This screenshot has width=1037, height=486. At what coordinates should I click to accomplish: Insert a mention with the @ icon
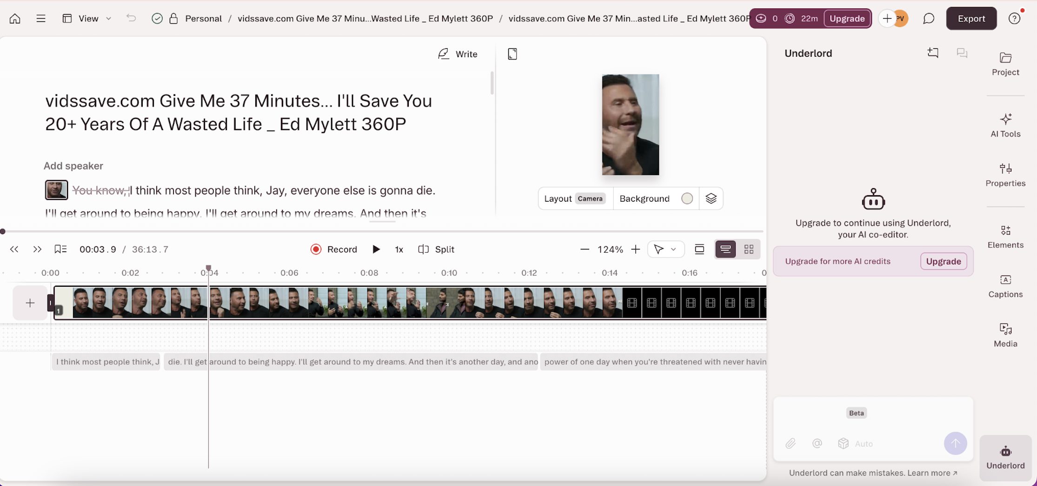tap(817, 444)
